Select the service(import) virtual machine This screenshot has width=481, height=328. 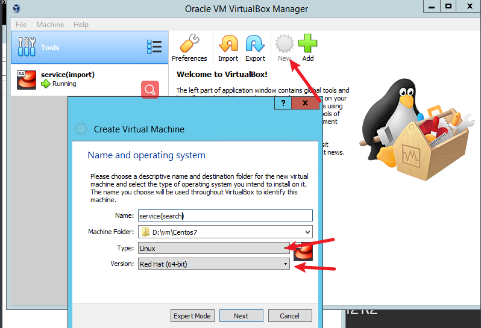(x=90, y=79)
